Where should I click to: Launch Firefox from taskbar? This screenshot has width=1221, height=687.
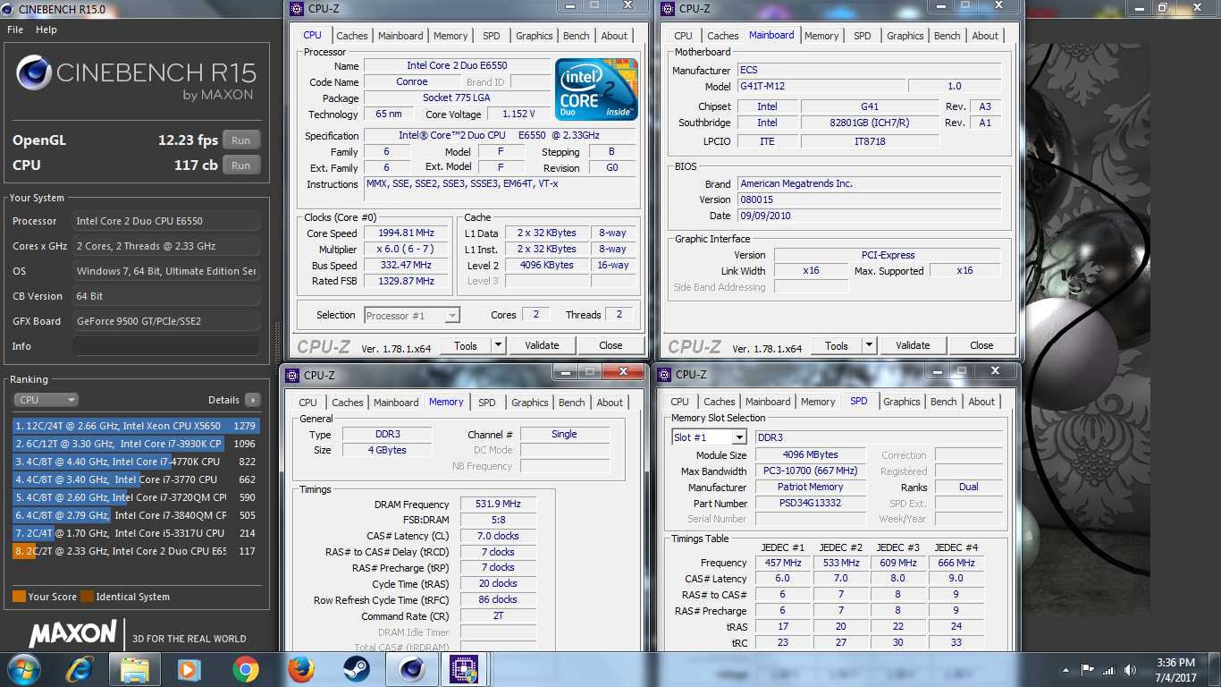pos(301,669)
